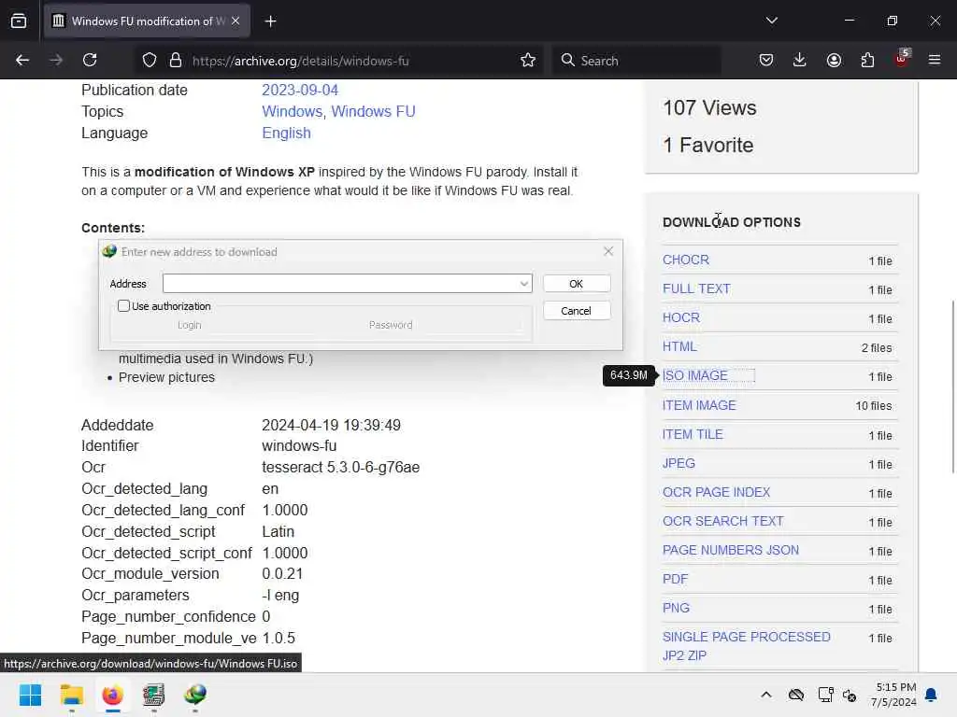The height and width of the screenshot is (717, 957).
Task: Click the uBlock extension icon with badge
Action: [902, 59]
